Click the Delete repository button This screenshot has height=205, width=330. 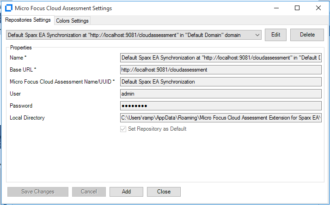[307, 35]
